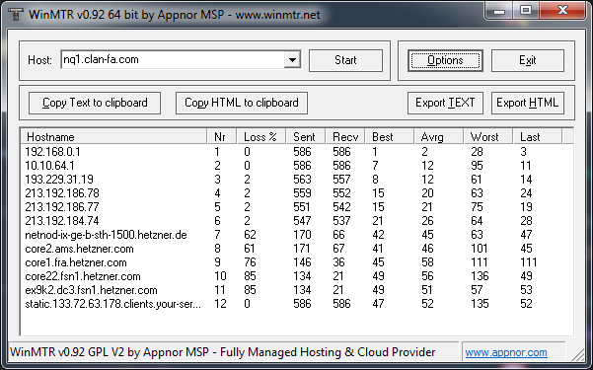Click the Hostname column header
The image size is (593, 370).
pos(113,136)
